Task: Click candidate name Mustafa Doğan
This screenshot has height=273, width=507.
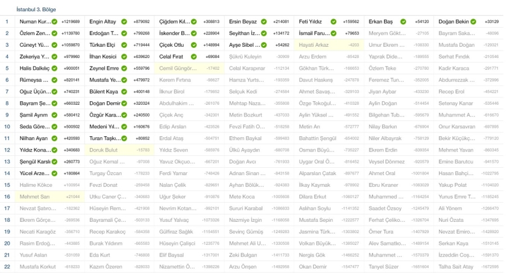Action: point(456,45)
